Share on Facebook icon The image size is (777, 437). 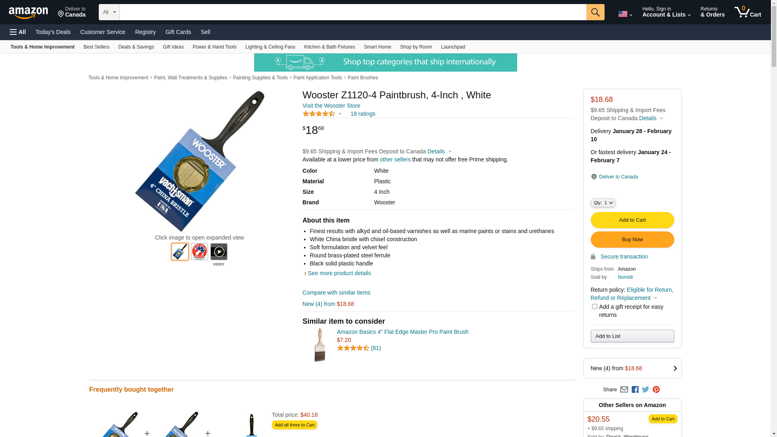tap(635, 390)
